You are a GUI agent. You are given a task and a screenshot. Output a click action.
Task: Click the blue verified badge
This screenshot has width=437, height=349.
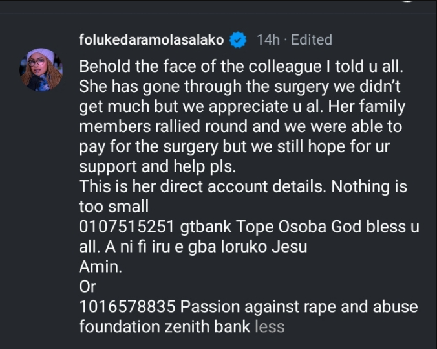[x=238, y=40]
